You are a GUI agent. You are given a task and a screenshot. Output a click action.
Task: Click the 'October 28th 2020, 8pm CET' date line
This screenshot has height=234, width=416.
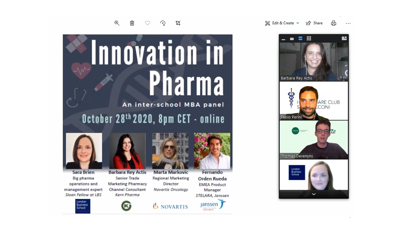[153, 119]
